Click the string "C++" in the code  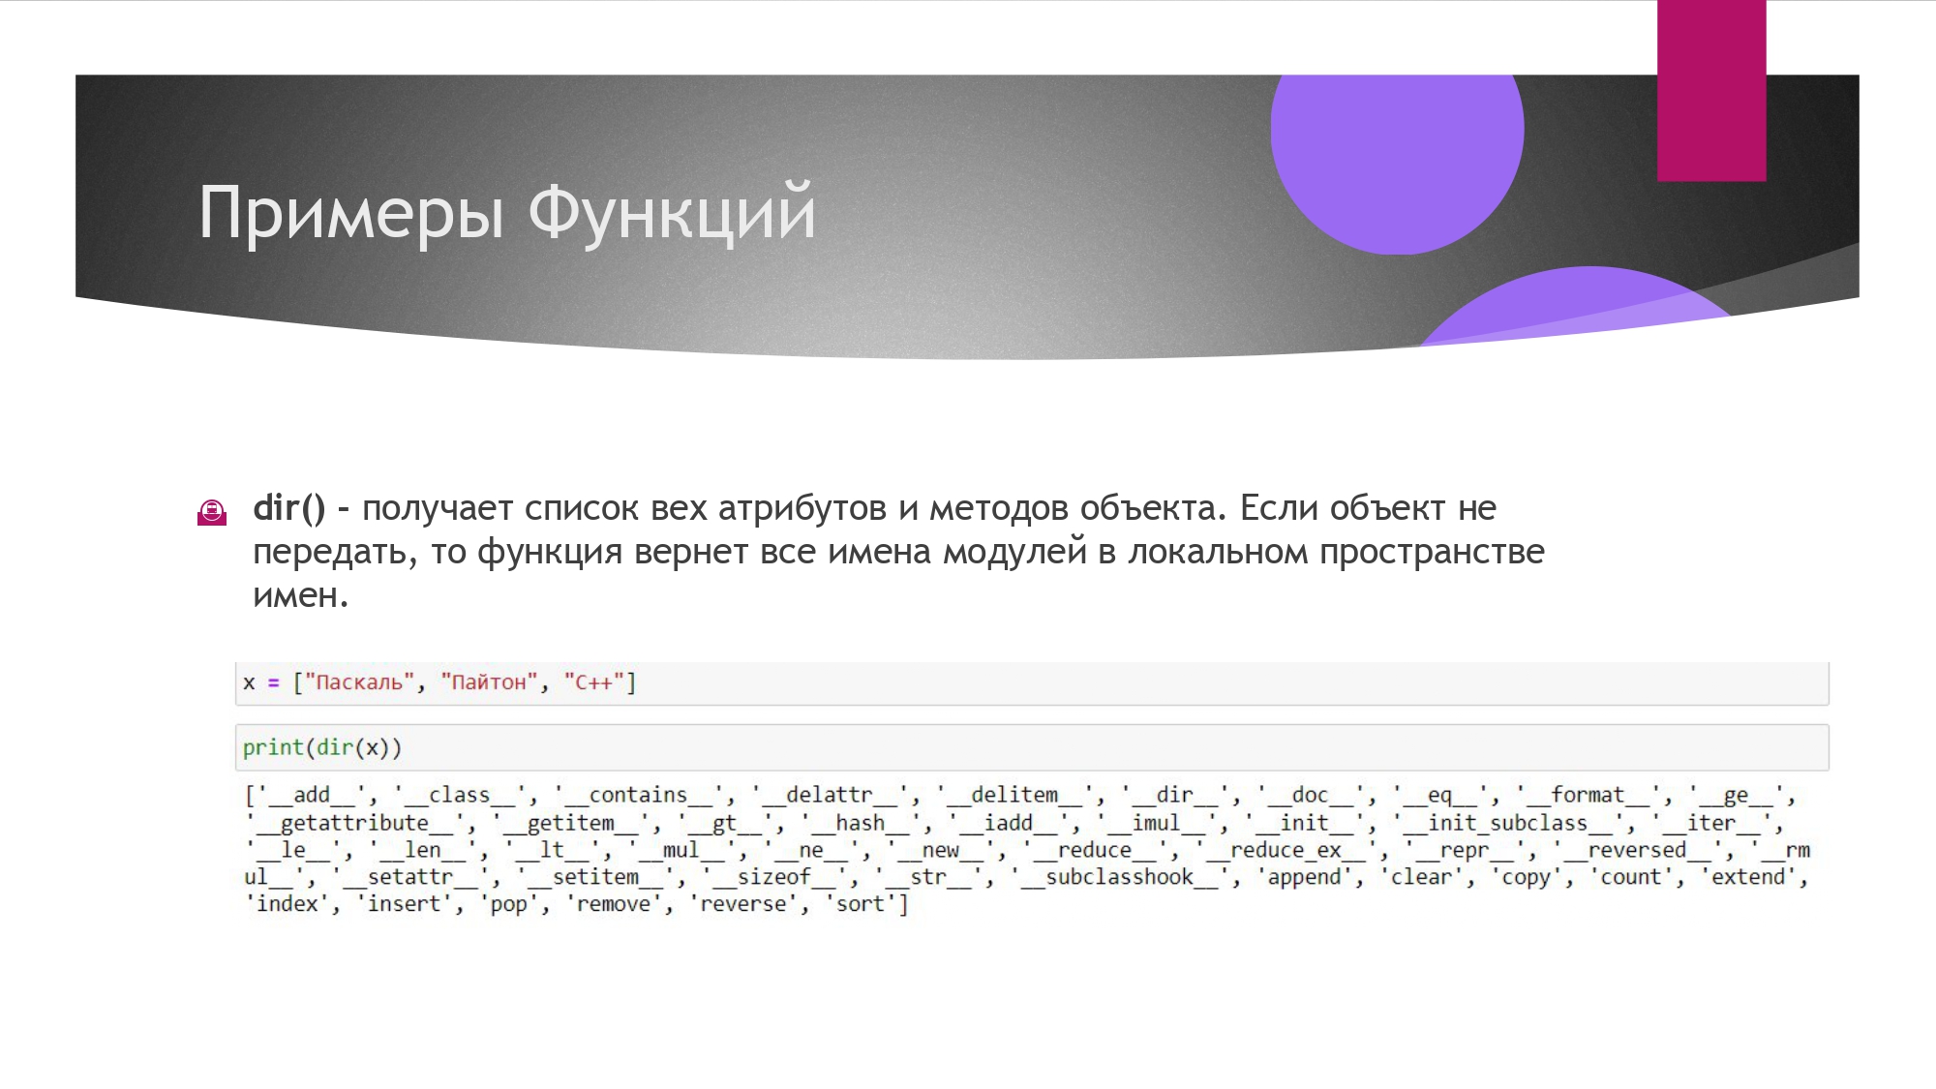click(594, 682)
